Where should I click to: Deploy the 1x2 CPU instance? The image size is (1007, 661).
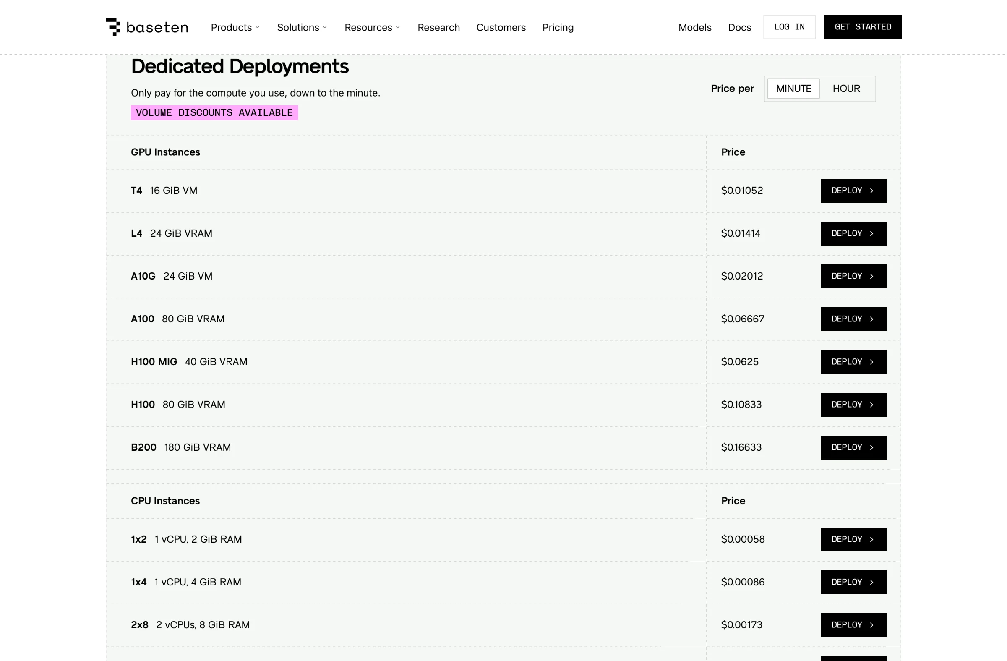(853, 539)
